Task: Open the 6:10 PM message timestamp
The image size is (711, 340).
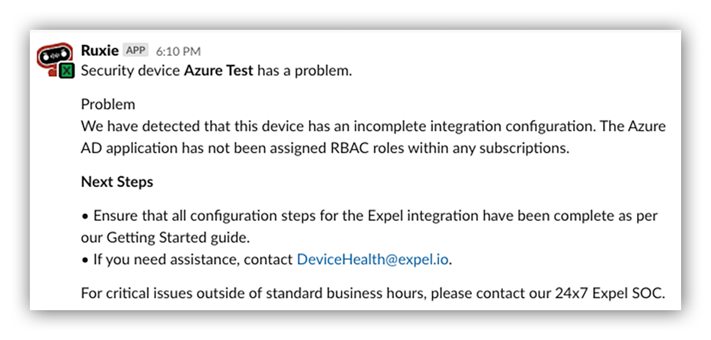Action: point(178,52)
